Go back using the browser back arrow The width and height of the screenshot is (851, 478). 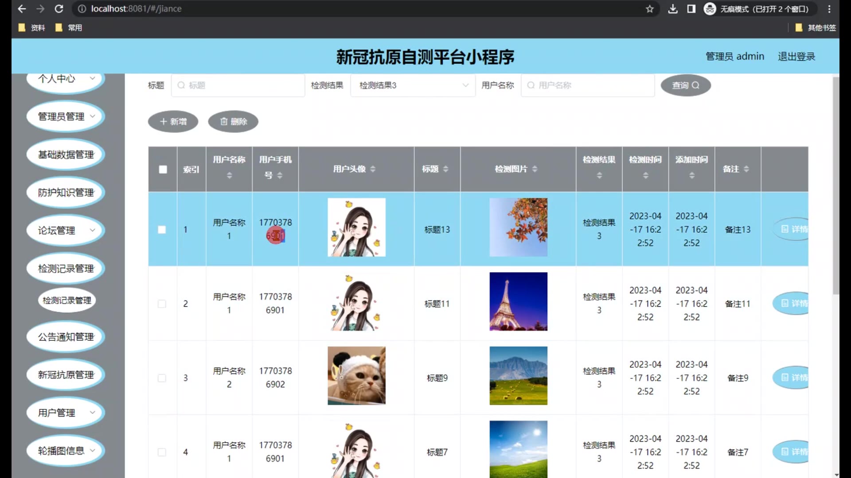[22, 9]
